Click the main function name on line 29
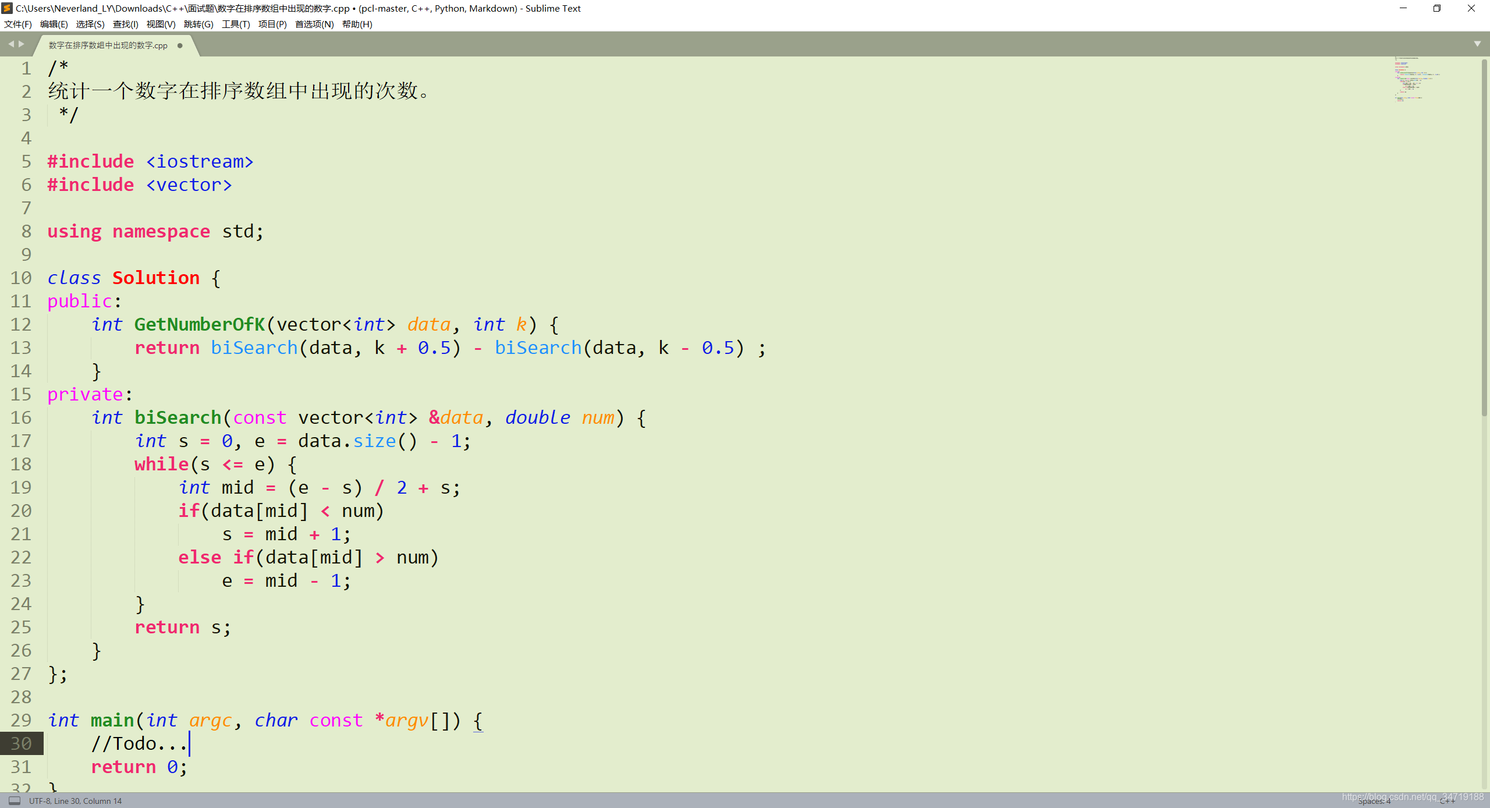 pyautogui.click(x=112, y=720)
